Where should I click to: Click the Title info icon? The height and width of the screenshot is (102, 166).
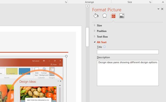[104, 47]
